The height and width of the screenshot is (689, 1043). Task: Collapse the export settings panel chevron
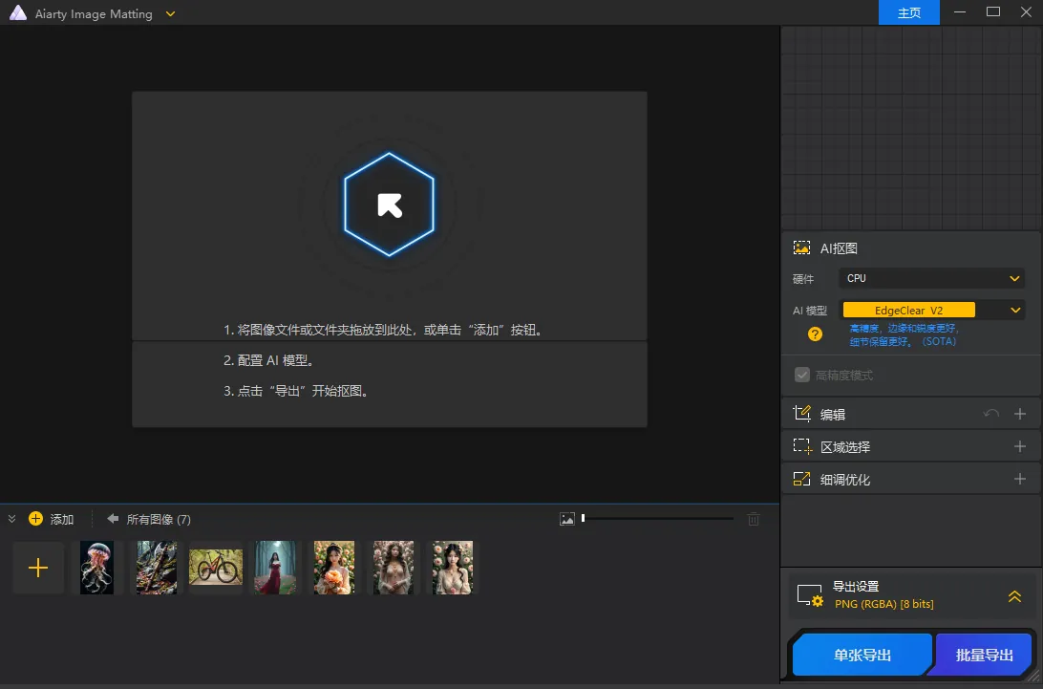1014,595
